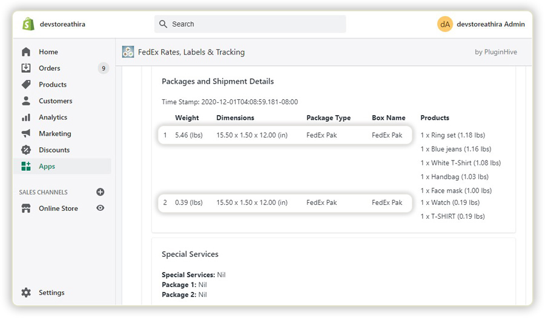Click the search magnifier icon
This screenshot has width=545, height=318.
pos(163,24)
